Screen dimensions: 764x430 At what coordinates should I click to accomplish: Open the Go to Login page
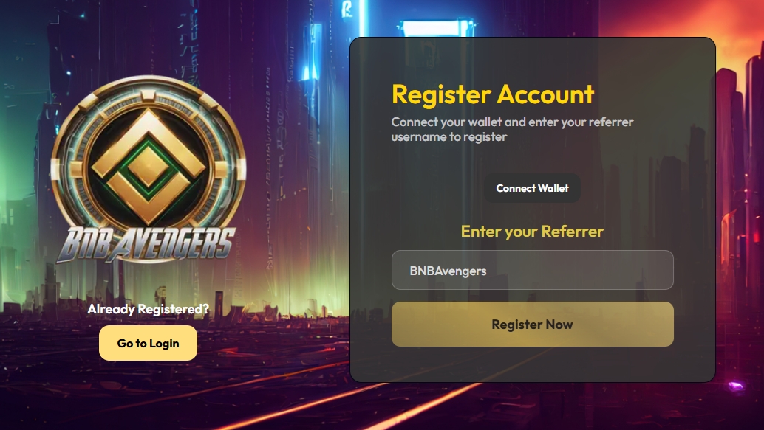click(148, 344)
